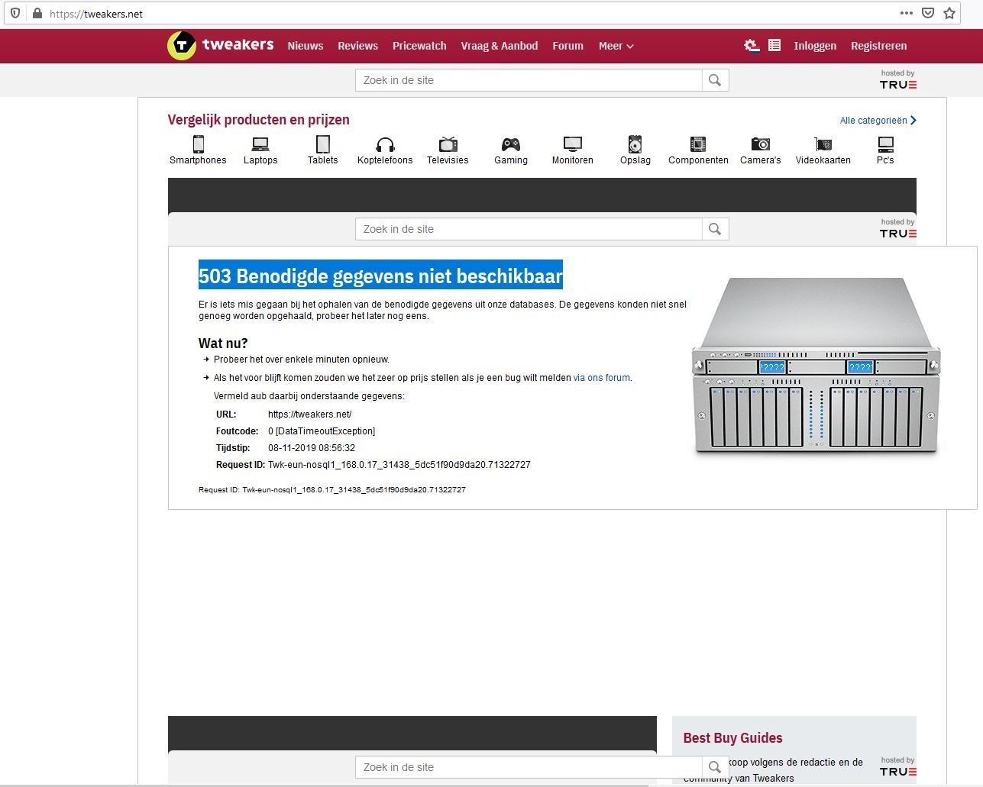Click the Inloggen link

[815, 46]
